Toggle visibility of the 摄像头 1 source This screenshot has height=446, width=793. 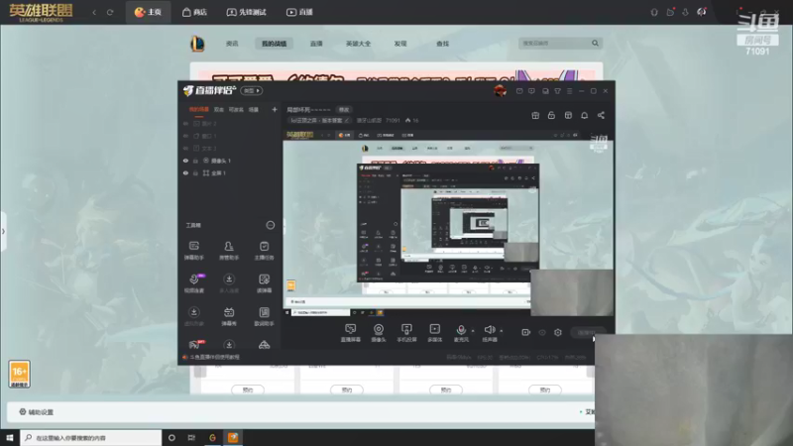pyautogui.click(x=185, y=161)
